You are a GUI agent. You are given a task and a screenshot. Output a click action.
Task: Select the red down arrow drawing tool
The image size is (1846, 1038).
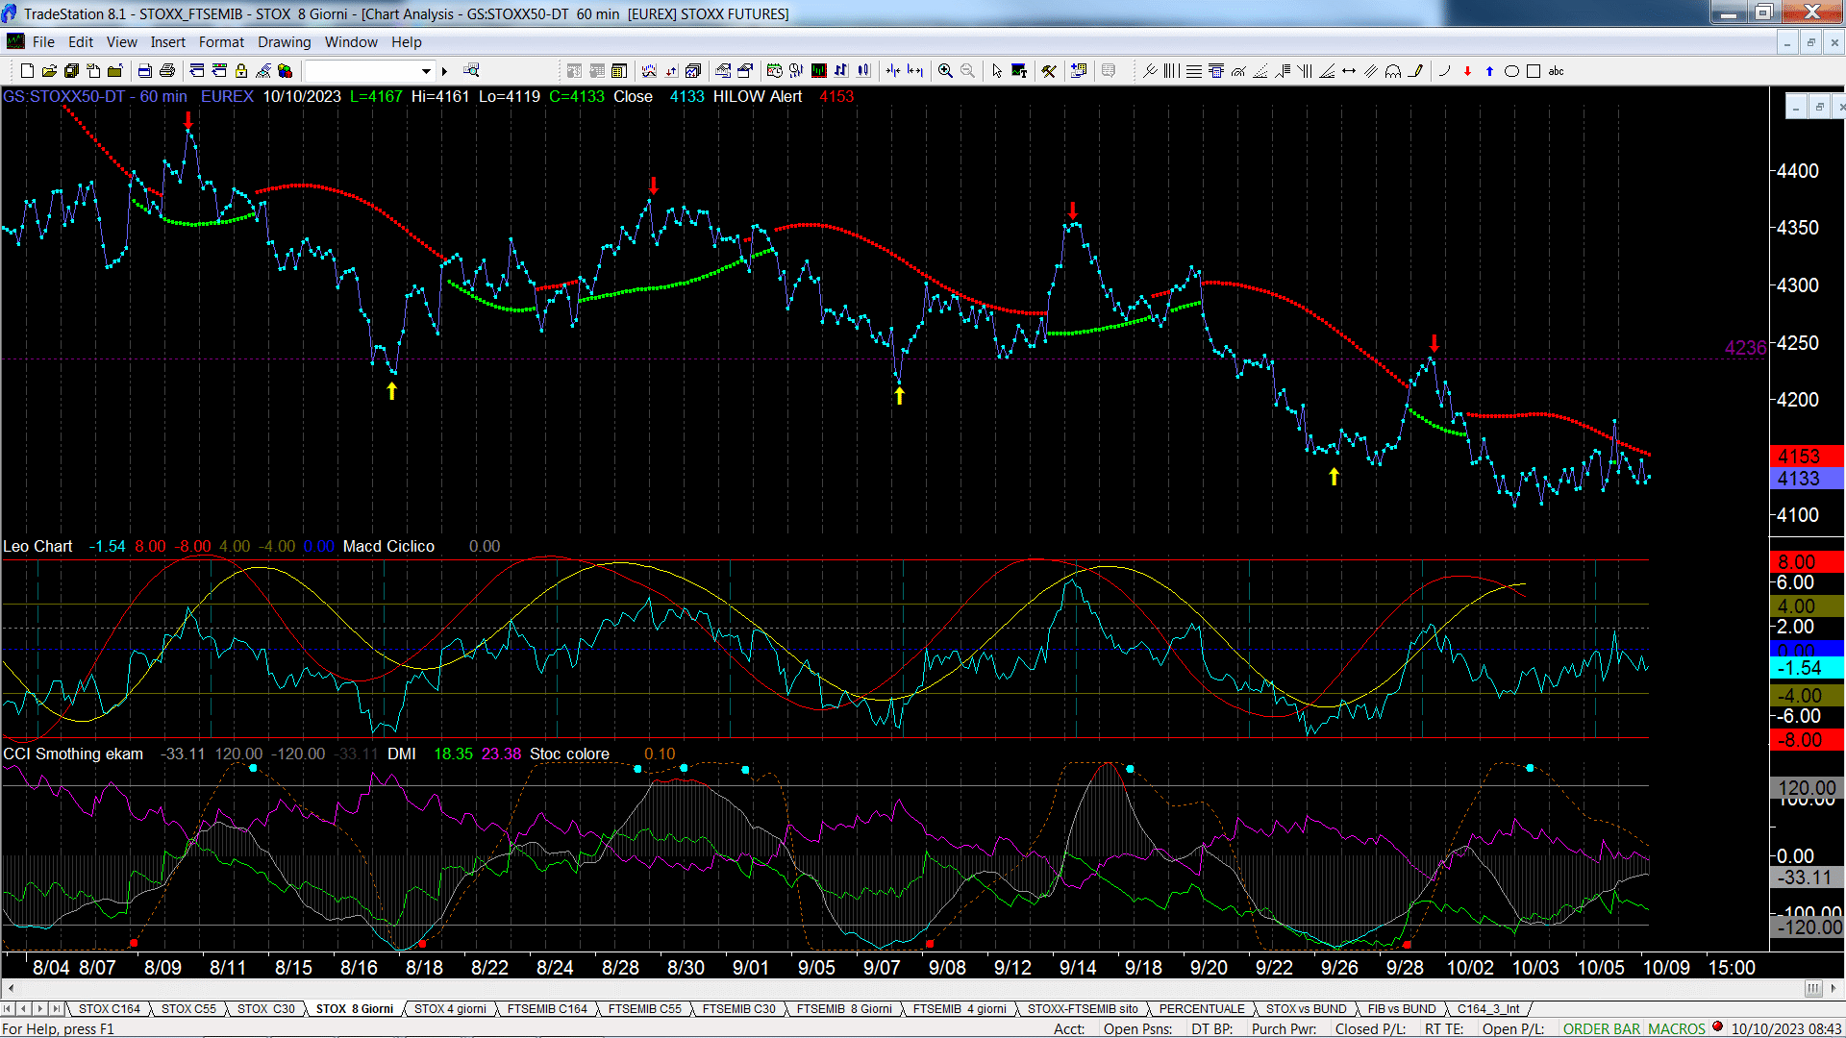1467,71
